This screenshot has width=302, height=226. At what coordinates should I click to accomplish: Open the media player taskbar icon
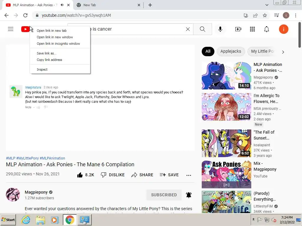point(55,220)
